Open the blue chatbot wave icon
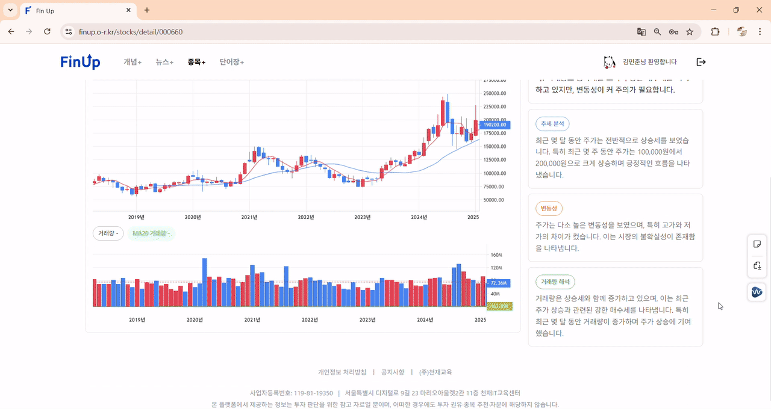 (x=757, y=292)
